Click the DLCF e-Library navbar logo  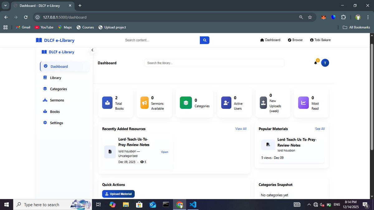point(55,40)
